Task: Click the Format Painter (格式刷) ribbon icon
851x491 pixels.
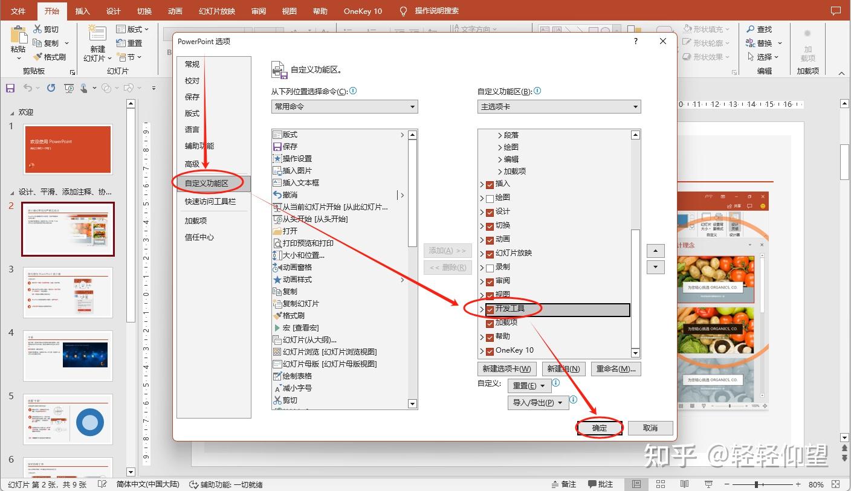Action: click(37, 57)
